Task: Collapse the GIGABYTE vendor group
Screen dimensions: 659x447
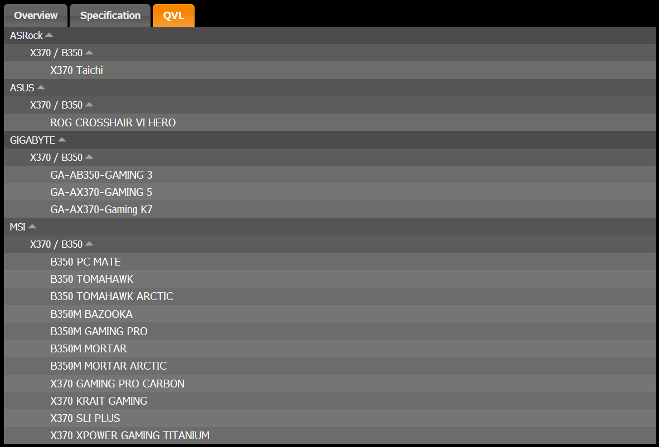Action: 330,140
